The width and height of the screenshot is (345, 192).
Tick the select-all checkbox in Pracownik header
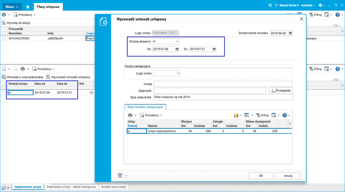coord(4,33)
